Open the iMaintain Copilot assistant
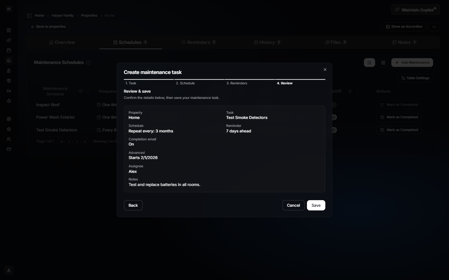This screenshot has height=280, width=449. 415,9
